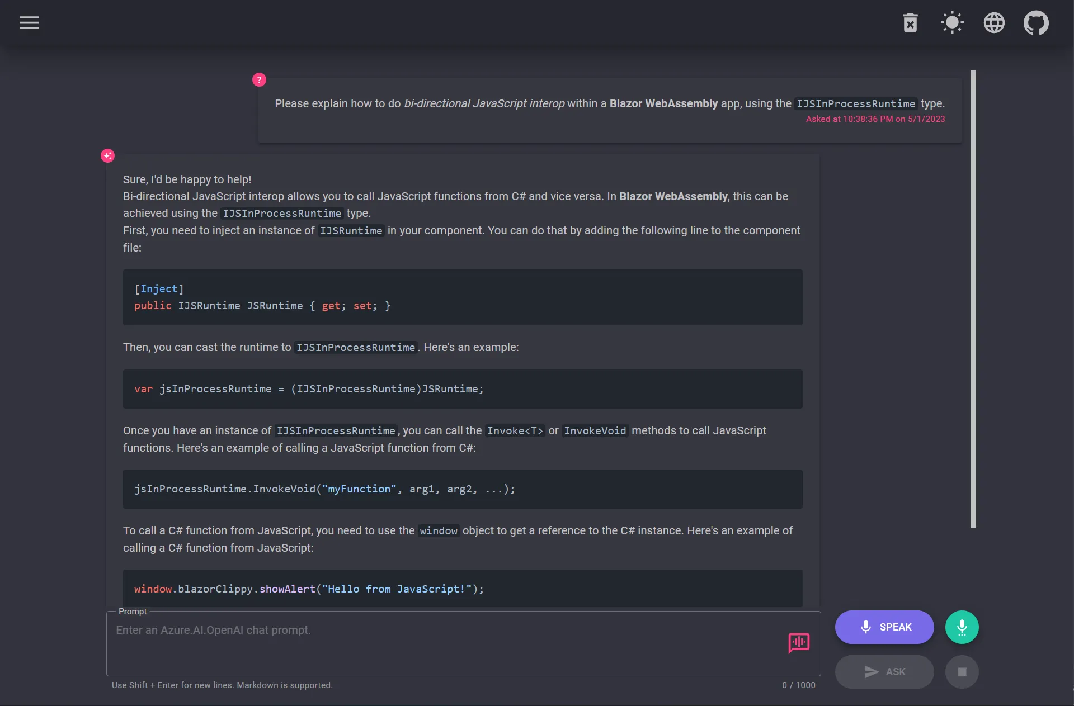Open the language globe selector

995,22
